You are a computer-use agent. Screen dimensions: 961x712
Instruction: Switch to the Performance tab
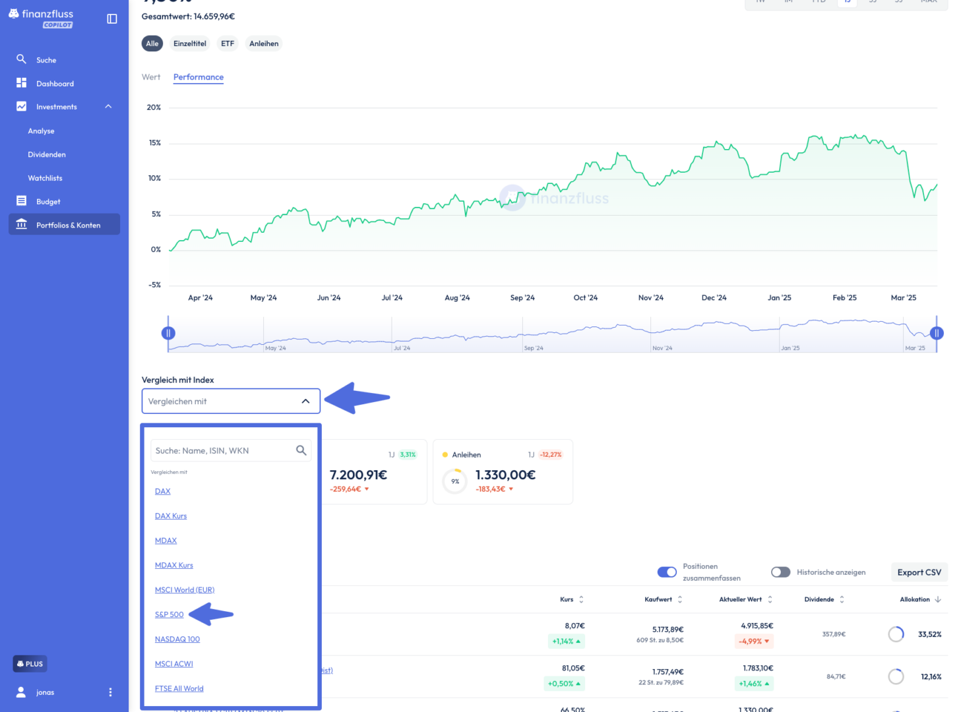coord(199,77)
